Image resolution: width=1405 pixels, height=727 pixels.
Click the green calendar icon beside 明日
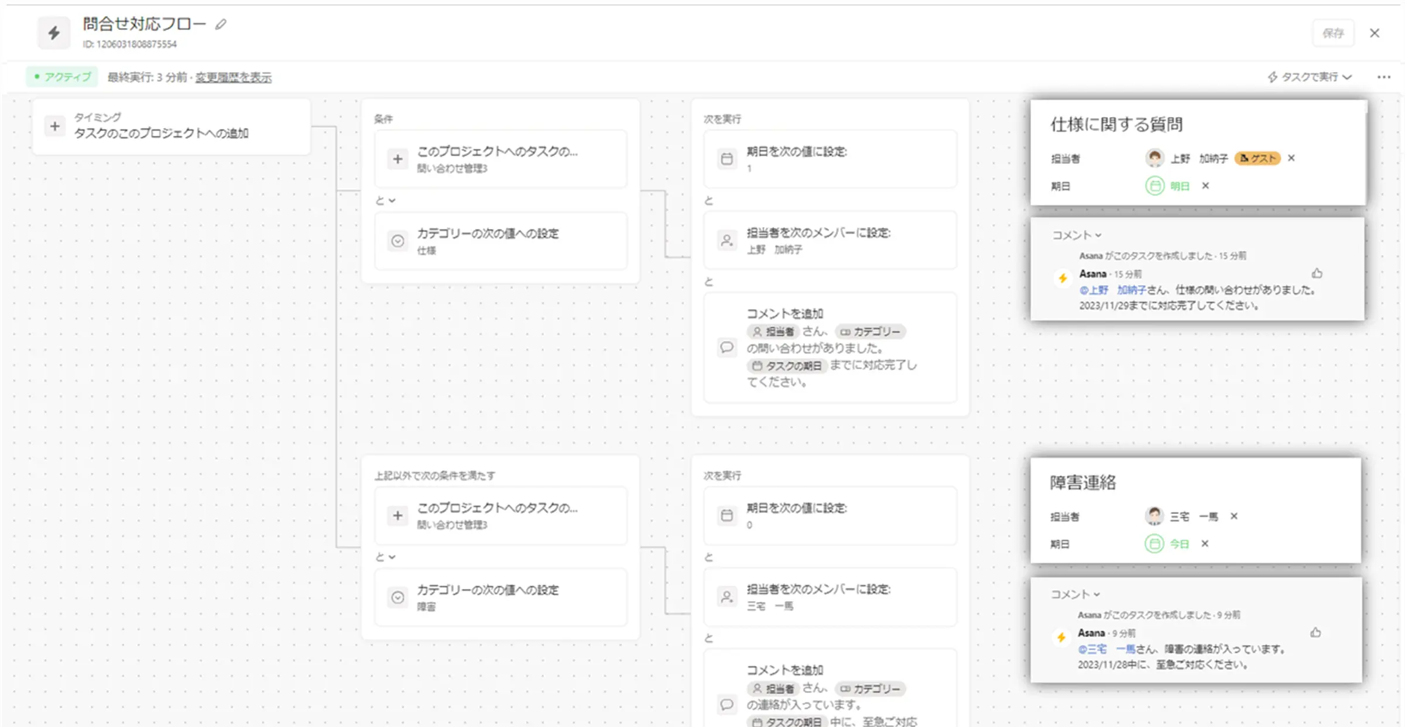point(1154,186)
